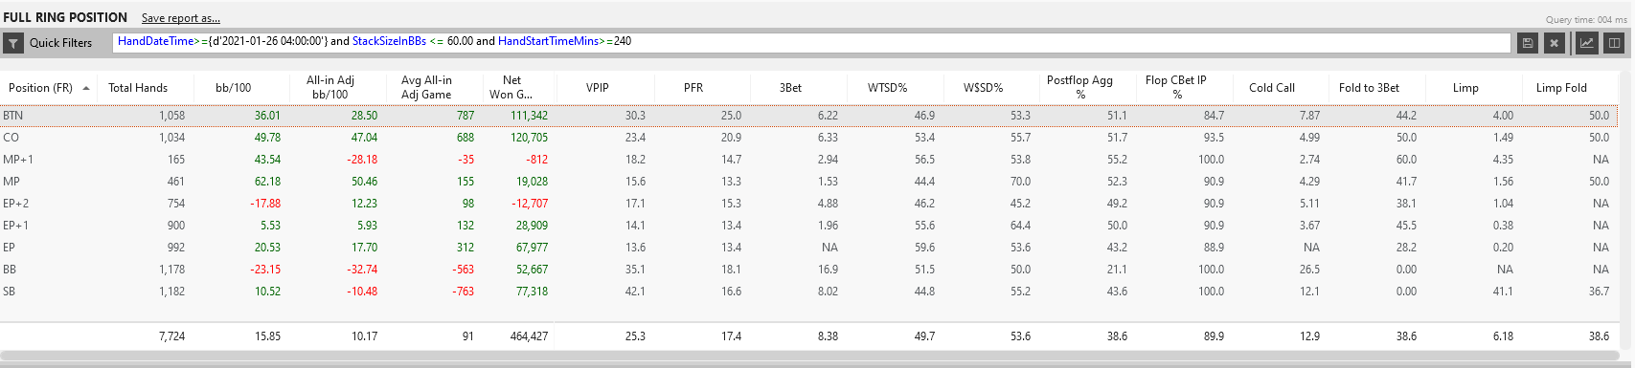Click inside the filter expression field
The height and width of the screenshot is (368, 1635).
coord(811,43)
